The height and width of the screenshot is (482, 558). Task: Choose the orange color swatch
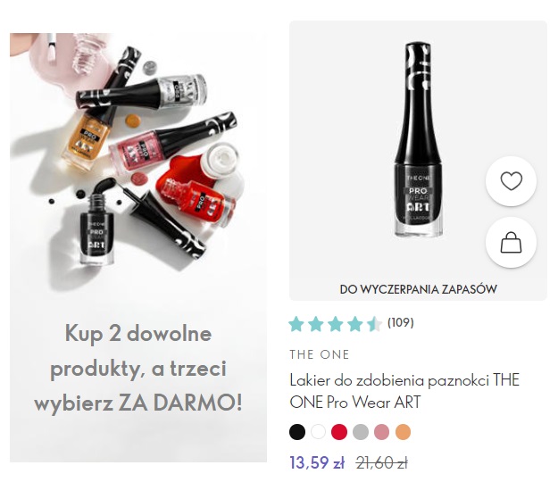[x=403, y=432]
